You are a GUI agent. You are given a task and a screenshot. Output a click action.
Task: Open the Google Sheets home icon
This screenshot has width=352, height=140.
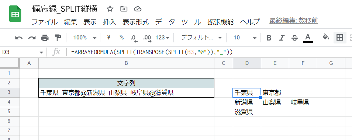click(x=15, y=14)
